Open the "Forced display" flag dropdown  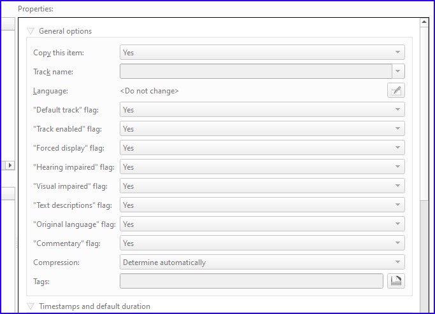262,148
